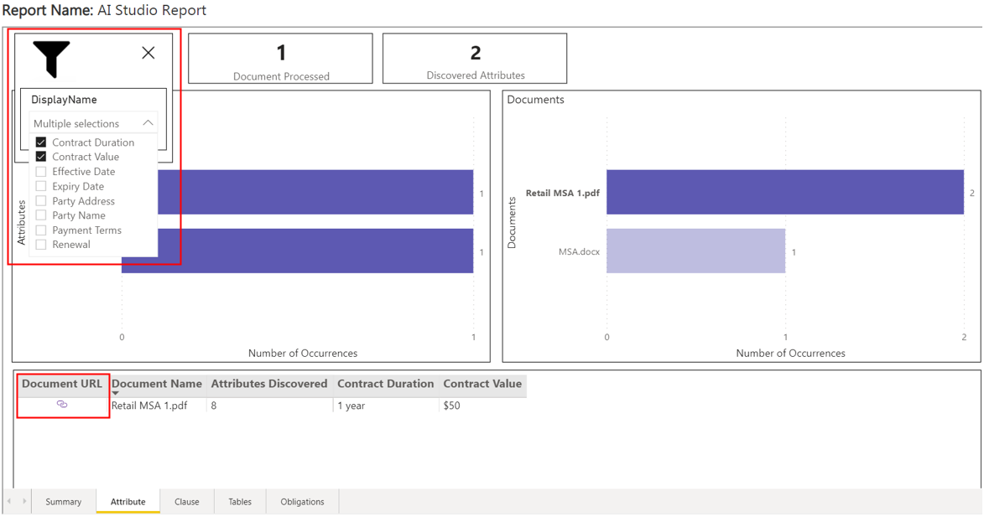Open the Clause tab

click(186, 502)
